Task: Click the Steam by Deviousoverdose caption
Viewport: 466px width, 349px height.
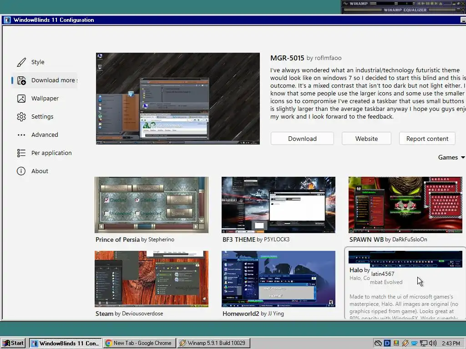Action: click(129, 314)
